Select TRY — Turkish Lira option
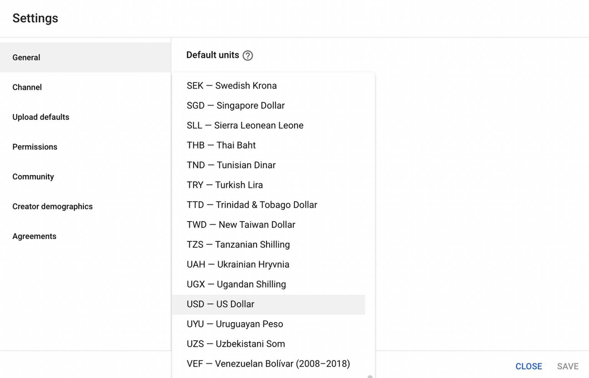Viewport: 589px width, 378px height. (225, 185)
